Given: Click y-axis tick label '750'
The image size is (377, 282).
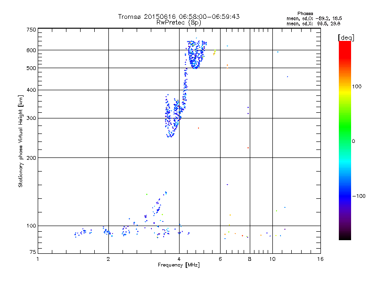Looking at the screenshot, I should (x=31, y=30).
